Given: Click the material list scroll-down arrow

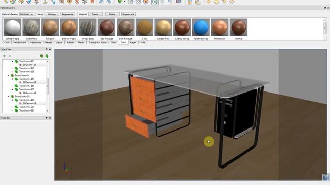Looking at the screenshot, I should click(325, 38).
